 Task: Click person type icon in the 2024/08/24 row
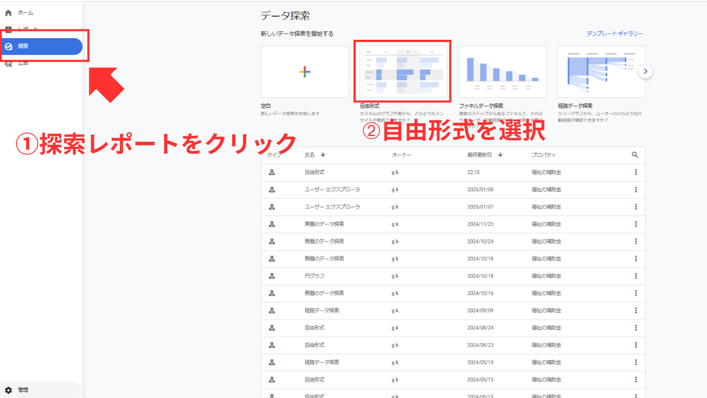272,328
